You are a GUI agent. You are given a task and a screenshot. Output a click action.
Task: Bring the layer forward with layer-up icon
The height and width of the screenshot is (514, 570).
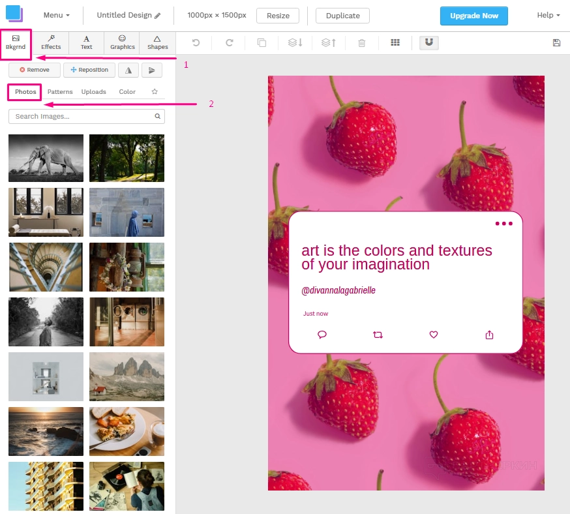[x=329, y=43]
